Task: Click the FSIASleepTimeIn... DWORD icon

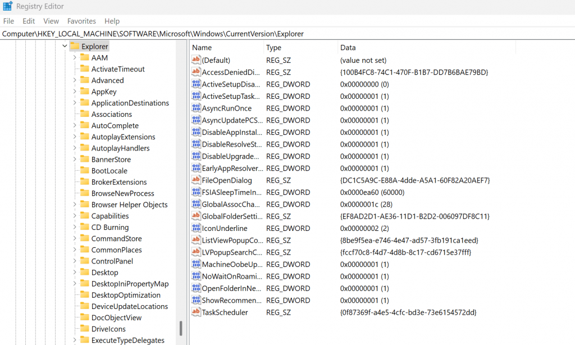Action: pyautogui.click(x=196, y=192)
